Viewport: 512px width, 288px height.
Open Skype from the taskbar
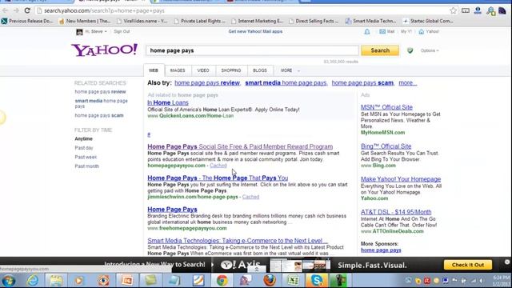[317, 281]
